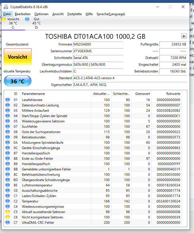The height and width of the screenshot is (233, 194).
Task: Click the Drehzahl value 7200 RPM
Action: pyautogui.click(x=173, y=58)
